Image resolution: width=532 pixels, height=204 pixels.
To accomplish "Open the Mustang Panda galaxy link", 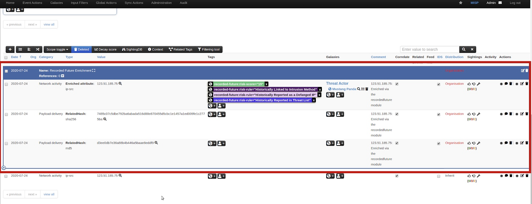I will [344, 89].
